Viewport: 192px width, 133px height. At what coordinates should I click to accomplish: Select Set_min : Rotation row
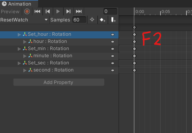[x=59, y=49]
